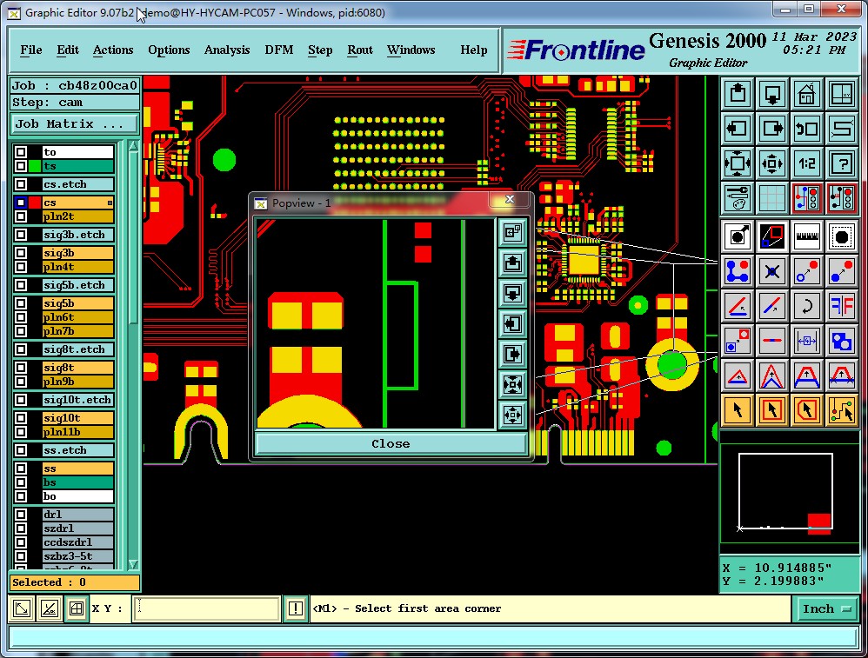Toggle the grid display icon

pos(771,198)
